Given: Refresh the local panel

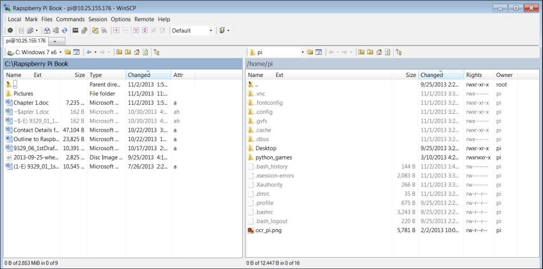Looking at the screenshot, I should (146, 52).
